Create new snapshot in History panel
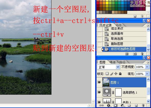This screenshot has width=151, height=108. [x=135, y=54]
